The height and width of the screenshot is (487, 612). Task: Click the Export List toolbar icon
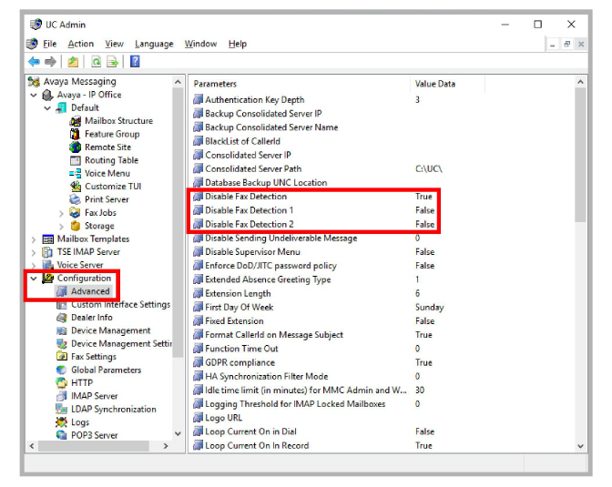click(112, 62)
